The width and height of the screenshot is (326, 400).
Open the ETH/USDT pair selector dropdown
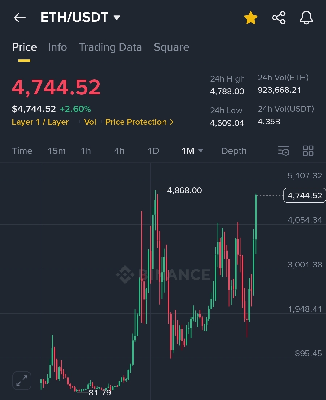80,18
